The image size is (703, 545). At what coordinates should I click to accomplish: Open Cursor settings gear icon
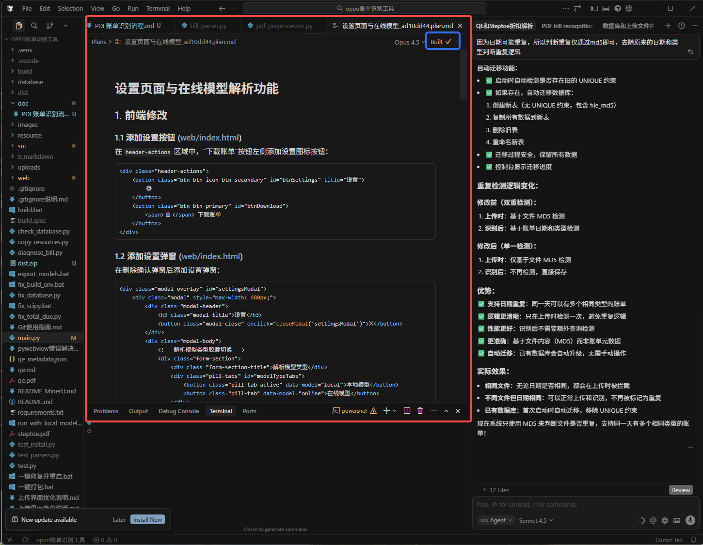tap(629, 8)
